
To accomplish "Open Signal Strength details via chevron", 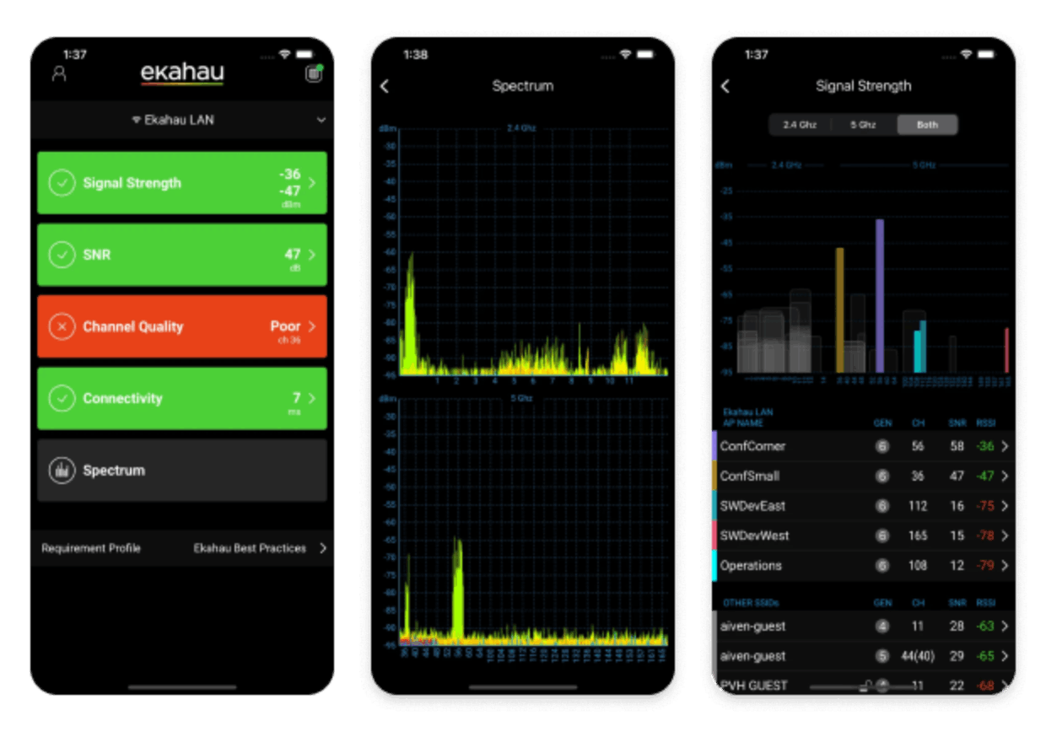I will point(312,183).
